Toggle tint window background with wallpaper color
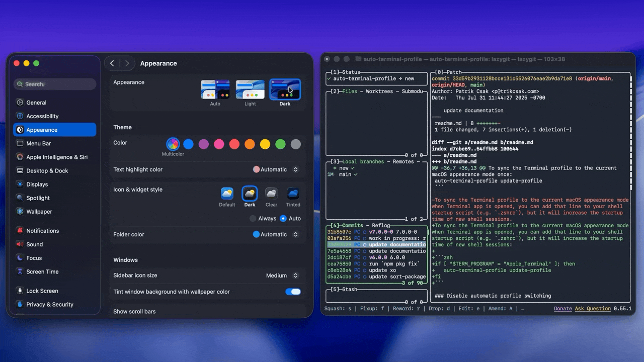The image size is (644, 362). coord(293,292)
